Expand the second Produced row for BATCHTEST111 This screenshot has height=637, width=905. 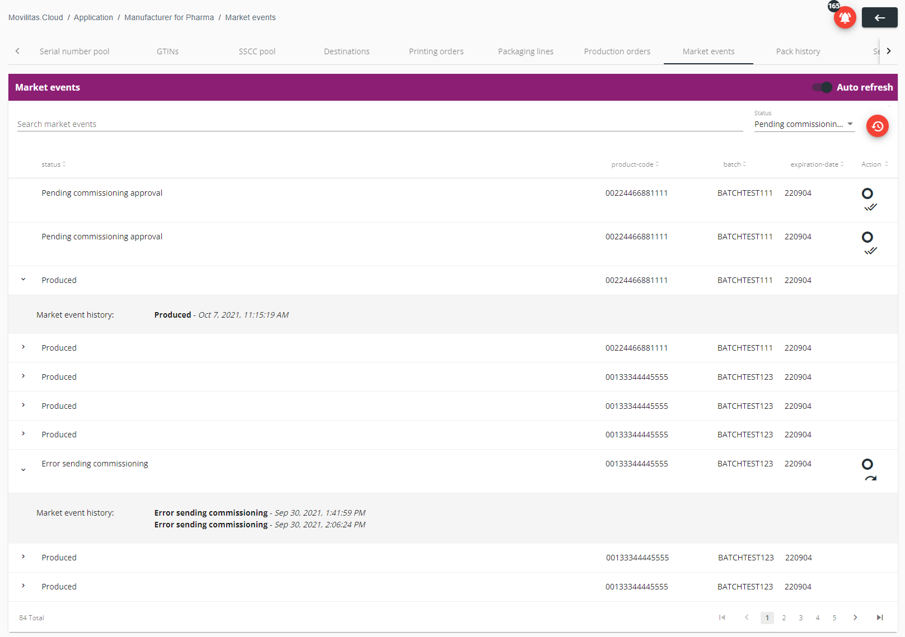[24, 347]
